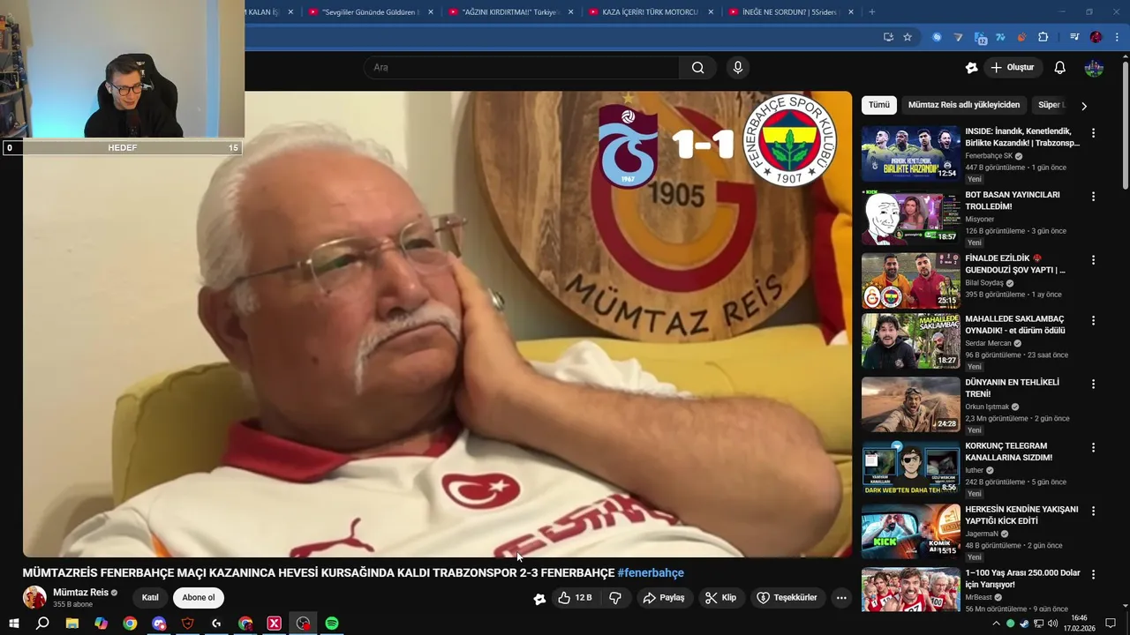Open Chrome three-dot menu
The height and width of the screenshot is (635, 1130).
[x=1118, y=37]
